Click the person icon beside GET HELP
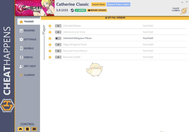This screenshot has width=189, height=132. (21, 66)
